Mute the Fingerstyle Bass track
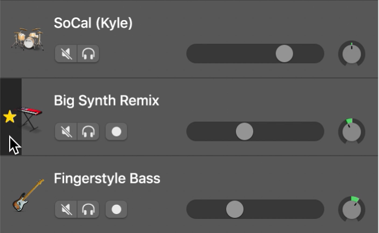The height and width of the screenshot is (233, 379). pos(66,209)
